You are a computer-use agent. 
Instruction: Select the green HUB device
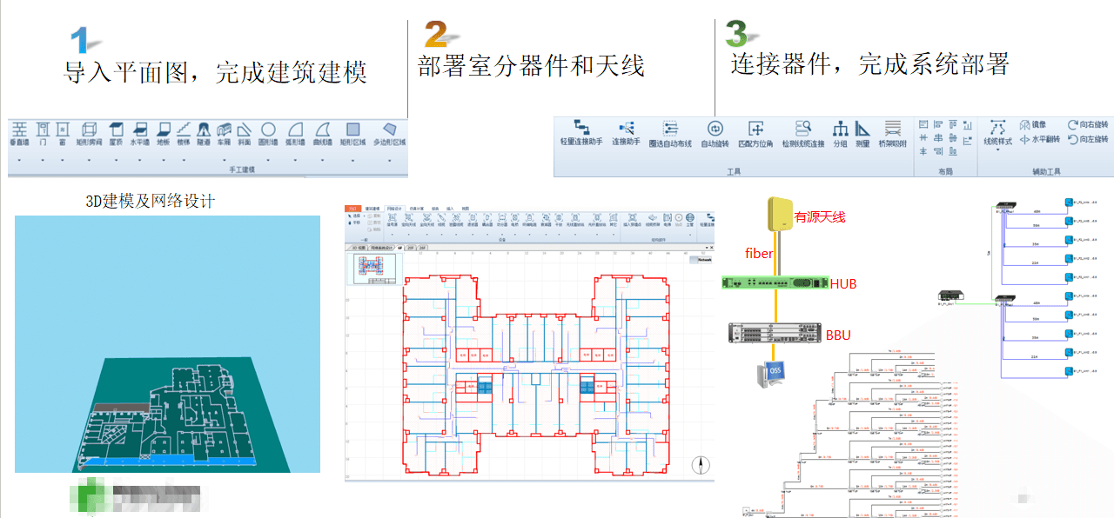click(x=775, y=283)
